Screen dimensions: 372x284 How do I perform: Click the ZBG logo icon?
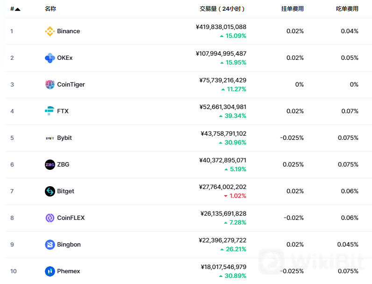50,165
